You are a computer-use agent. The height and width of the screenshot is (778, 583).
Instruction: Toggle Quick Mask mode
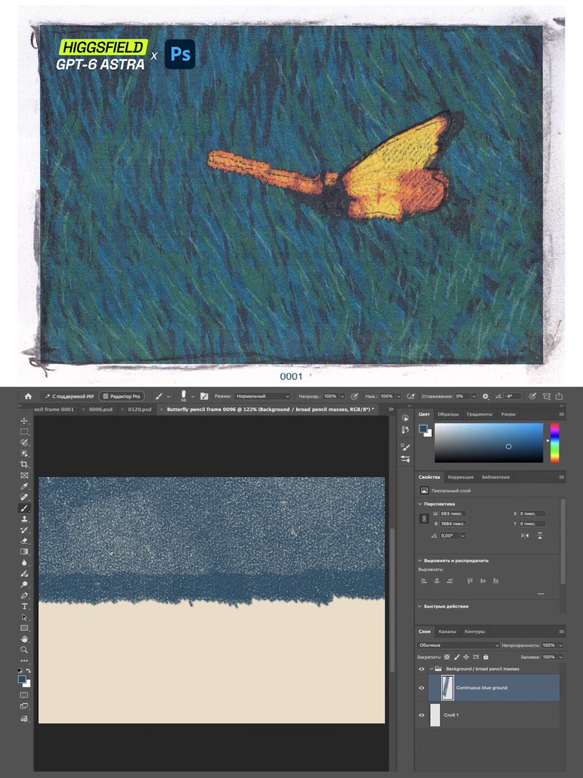click(x=25, y=695)
